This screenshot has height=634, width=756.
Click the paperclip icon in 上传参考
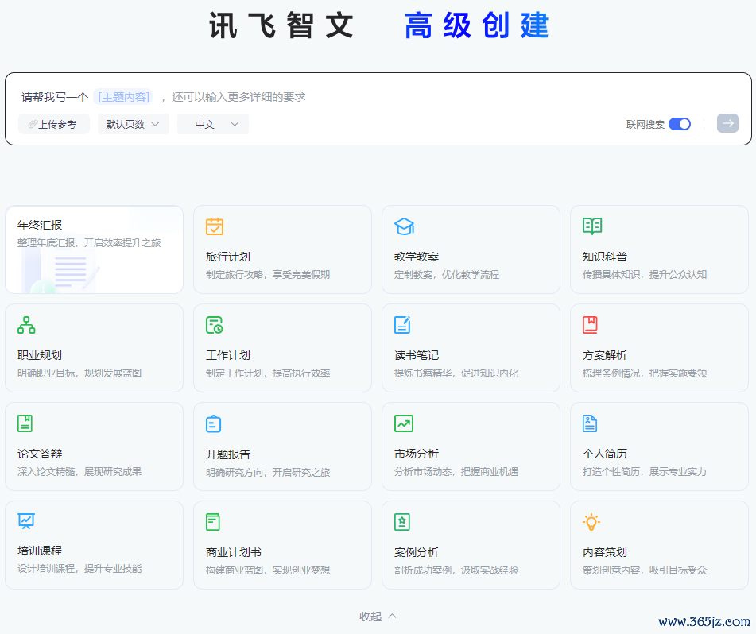[x=33, y=124]
